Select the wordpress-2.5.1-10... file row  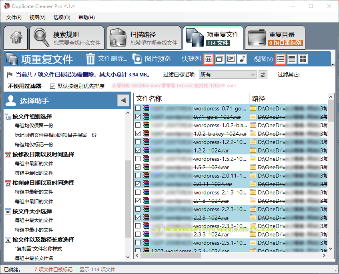click(x=231, y=243)
